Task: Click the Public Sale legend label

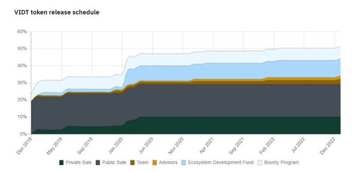Action: 114,163
